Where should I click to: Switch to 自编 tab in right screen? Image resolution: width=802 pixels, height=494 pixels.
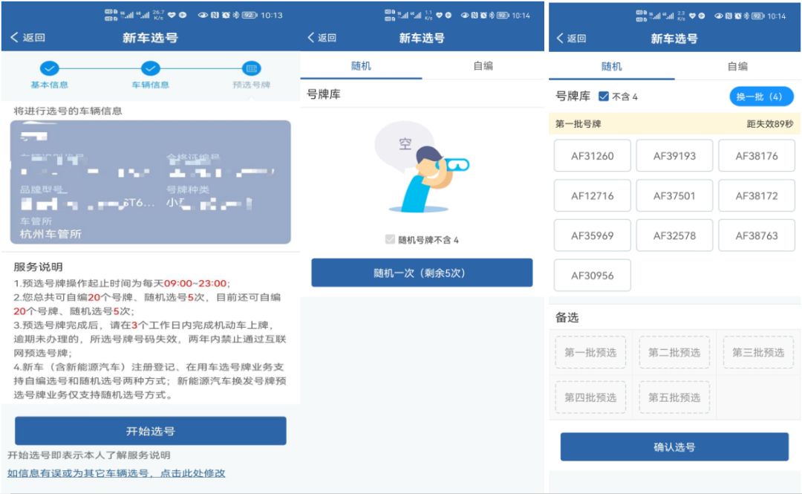[737, 67]
